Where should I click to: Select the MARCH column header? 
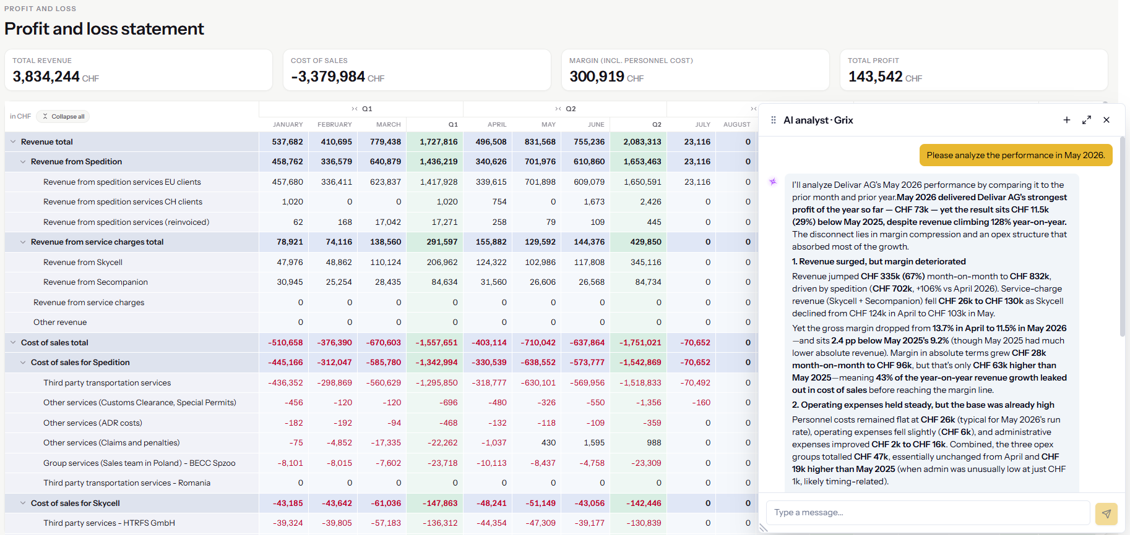click(x=389, y=124)
